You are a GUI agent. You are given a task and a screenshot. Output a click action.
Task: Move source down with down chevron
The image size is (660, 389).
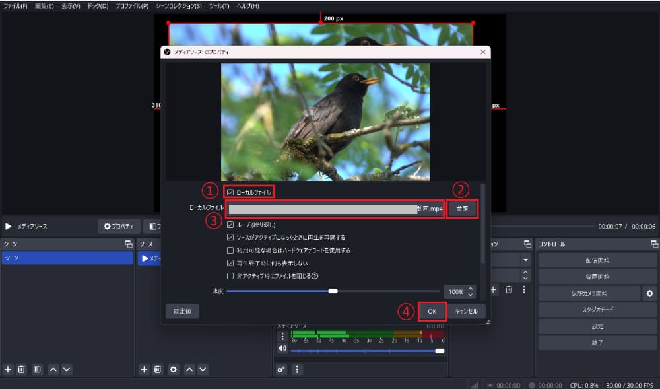(x=203, y=369)
